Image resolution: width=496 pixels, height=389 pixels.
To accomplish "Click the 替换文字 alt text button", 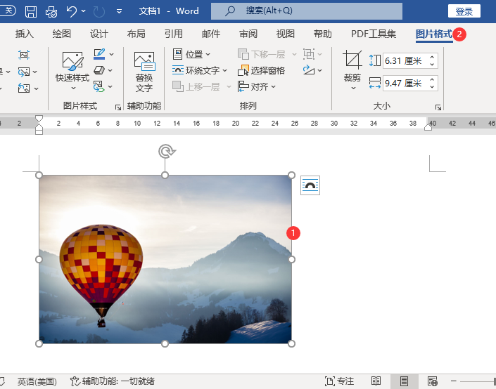I will (x=144, y=72).
